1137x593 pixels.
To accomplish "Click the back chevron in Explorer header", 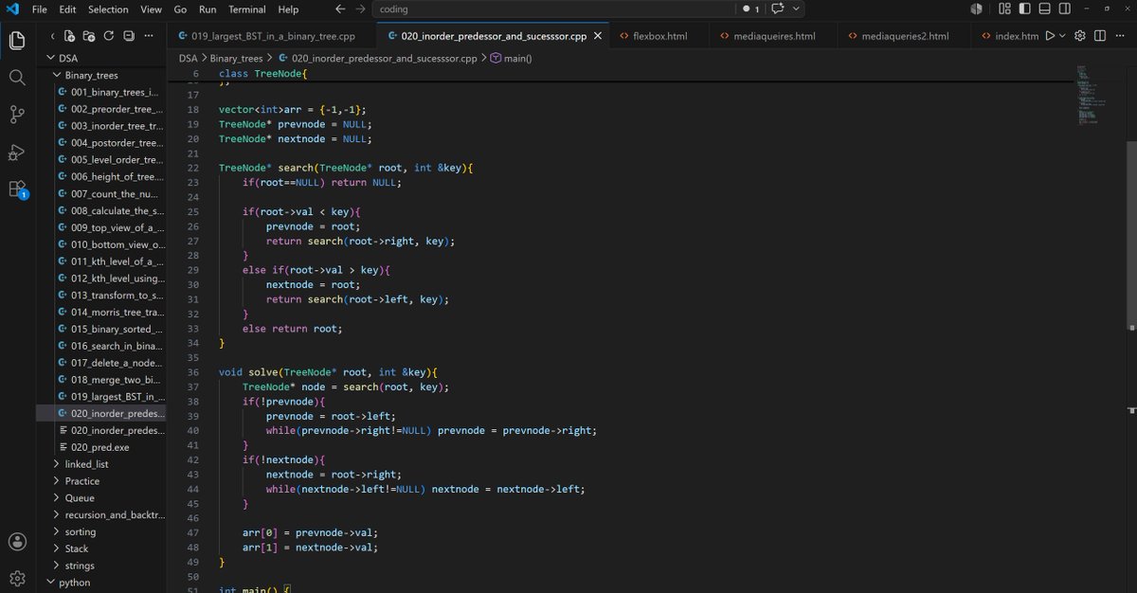I will tap(51, 36).
